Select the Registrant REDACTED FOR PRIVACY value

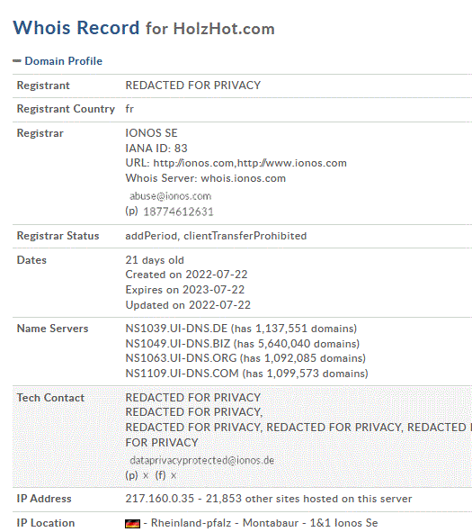coord(193,86)
